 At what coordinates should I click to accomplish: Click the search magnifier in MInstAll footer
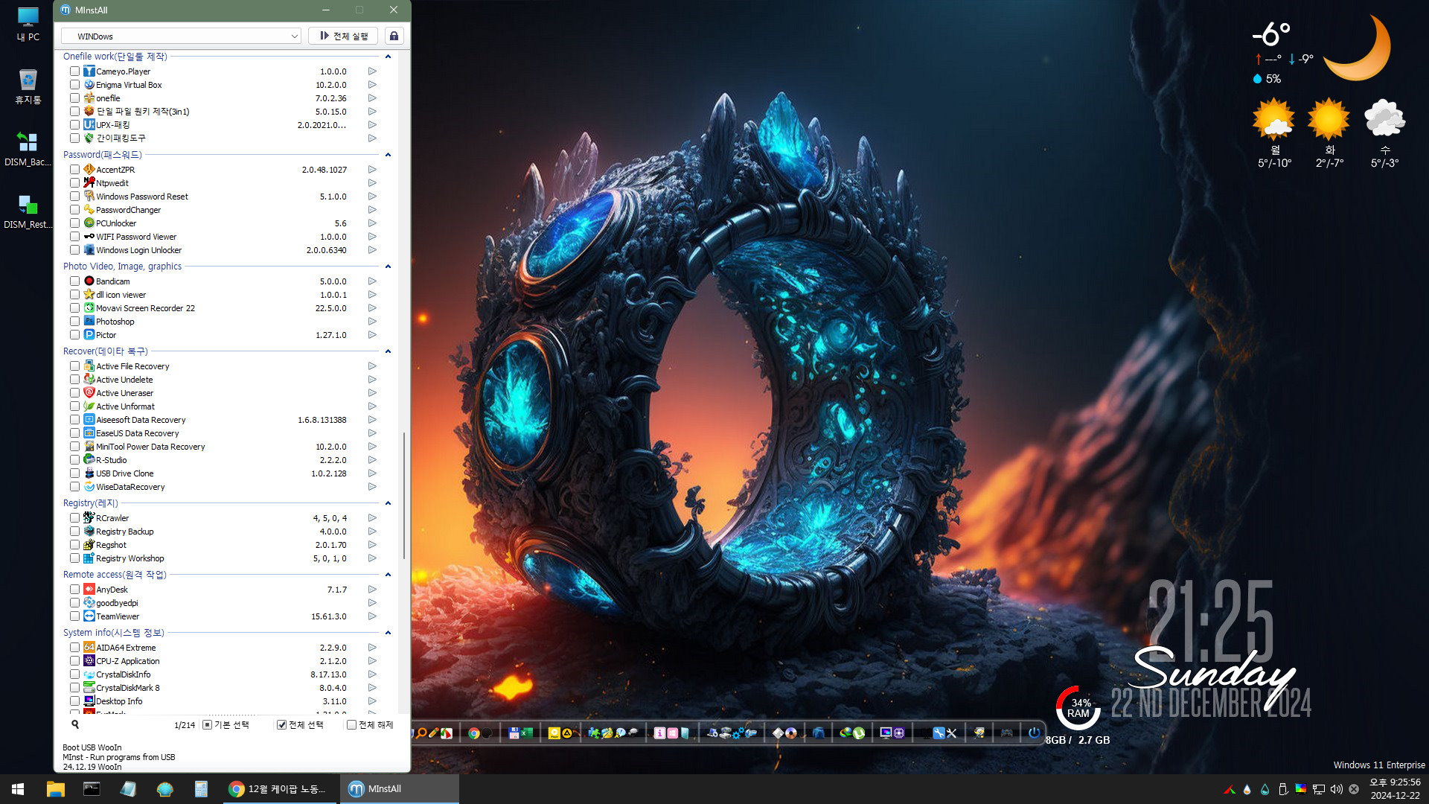(75, 724)
